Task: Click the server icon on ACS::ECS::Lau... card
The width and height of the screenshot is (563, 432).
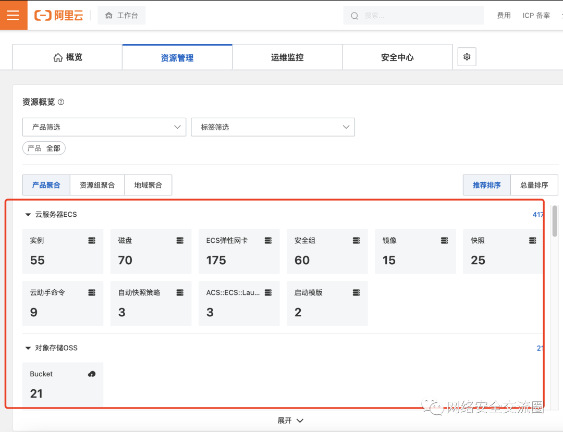Action: click(268, 293)
